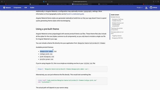The height and width of the screenshot is (90, 160).
Task: Click the link href stylesheet code block
Action: click(71, 81)
